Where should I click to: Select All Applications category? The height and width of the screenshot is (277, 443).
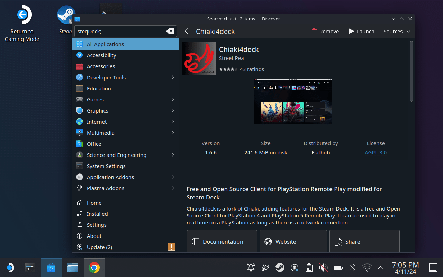click(x=126, y=44)
